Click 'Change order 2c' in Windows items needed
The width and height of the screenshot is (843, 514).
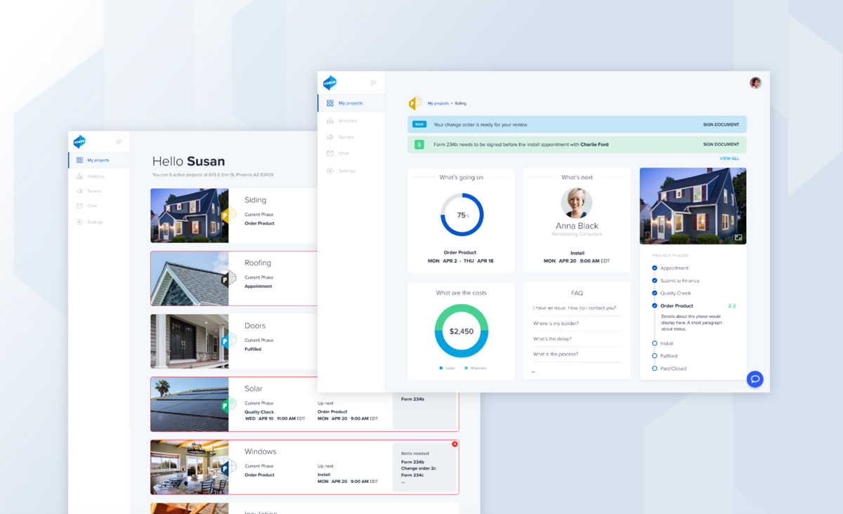click(x=419, y=468)
